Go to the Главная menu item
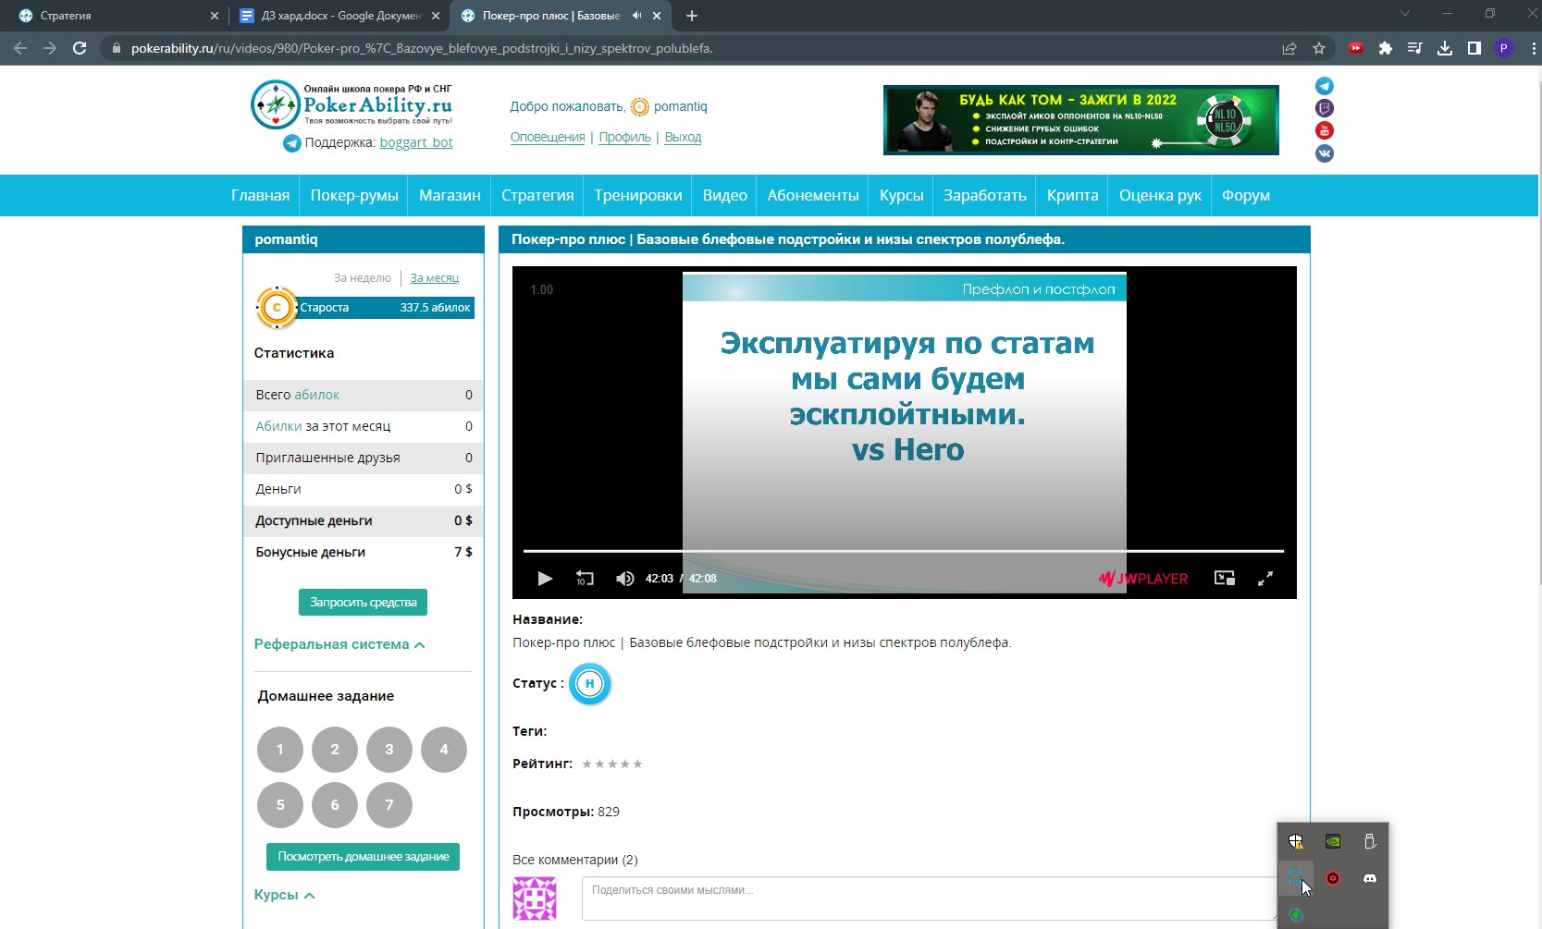Viewport: 1542px width, 929px height. pyautogui.click(x=260, y=195)
